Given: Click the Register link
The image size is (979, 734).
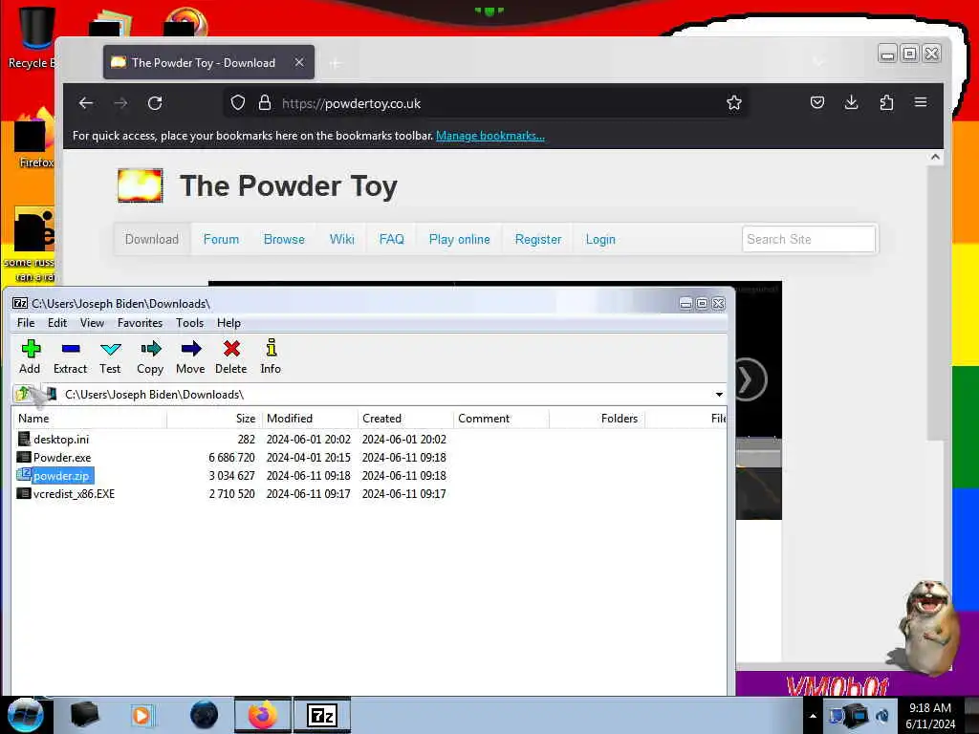Looking at the screenshot, I should 538,239.
